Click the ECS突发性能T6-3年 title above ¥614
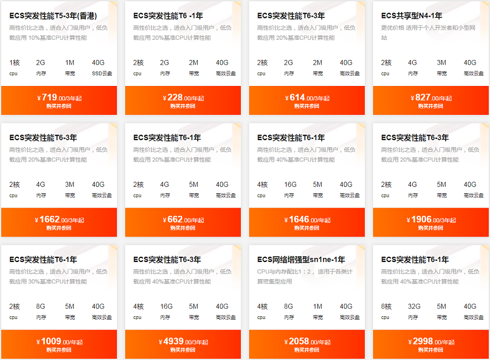490x360 pixels. [291, 16]
